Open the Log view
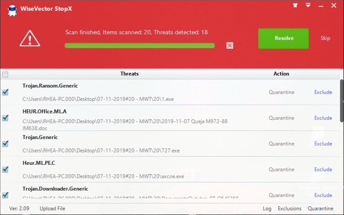 (267, 208)
